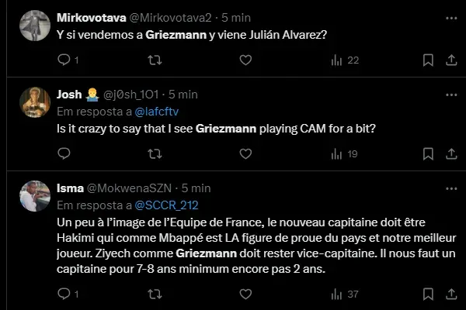466x310 pixels.
Task: Open Isma's profile avatar
Action: click(x=35, y=196)
